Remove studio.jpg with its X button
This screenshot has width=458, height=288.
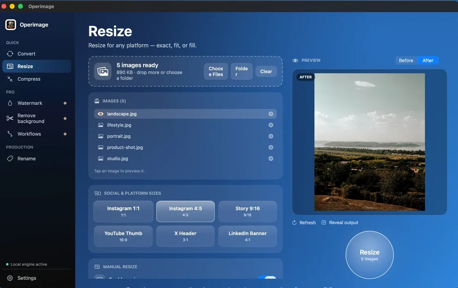point(271,159)
